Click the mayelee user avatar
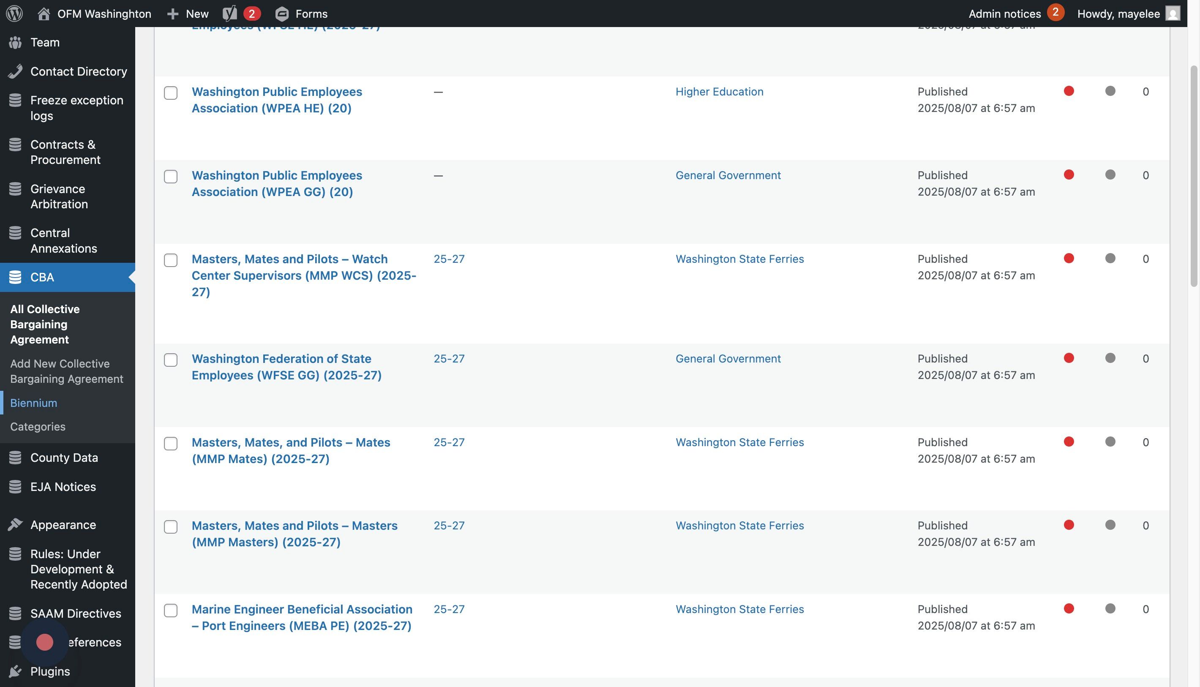The image size is (1200, 687). click(1173, 14)
